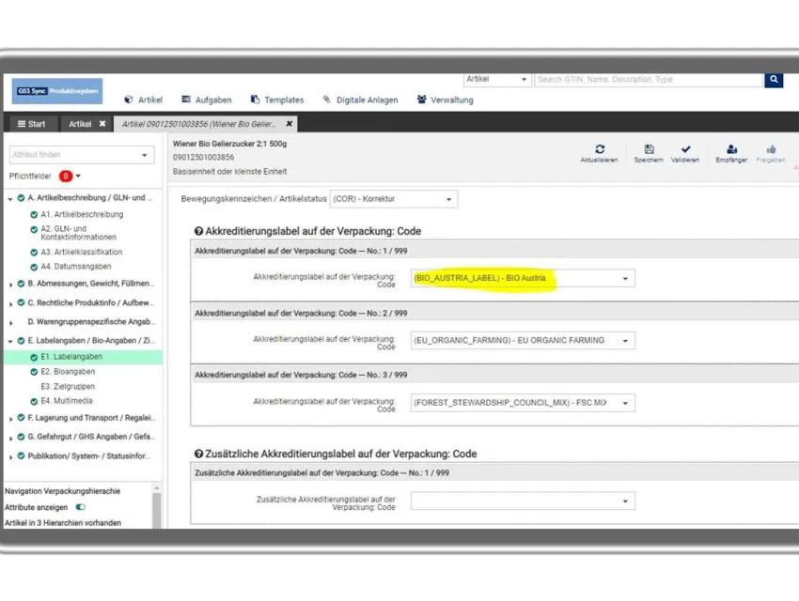The image size is (799, 601).
Task: Switch to the Aufgaben tab
Action: coord(213,100)
